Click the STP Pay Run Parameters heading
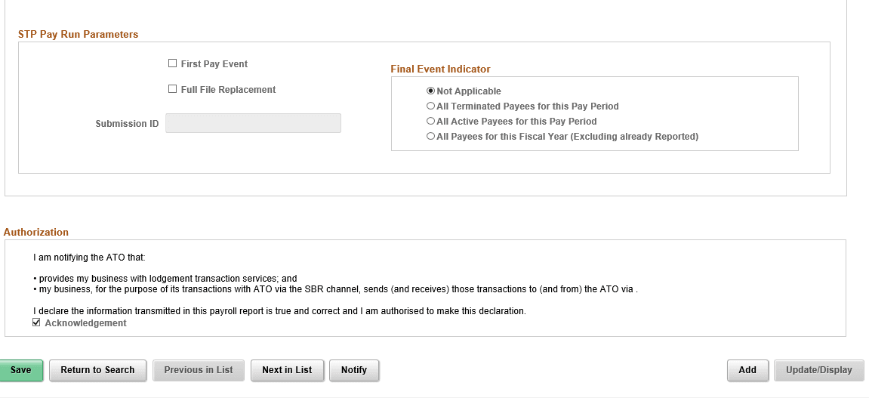 [x=79, y=35]
